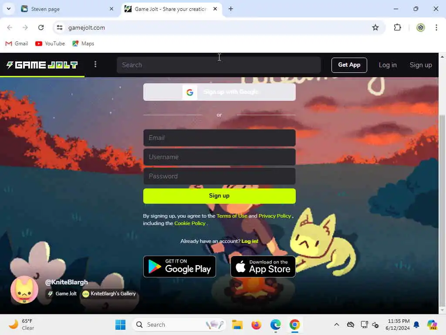Click the display project tray icon

click(x=364, y=325)
